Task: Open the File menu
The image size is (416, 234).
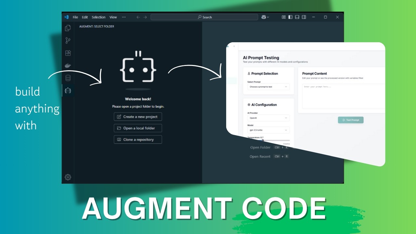Action: coord(75,17)
